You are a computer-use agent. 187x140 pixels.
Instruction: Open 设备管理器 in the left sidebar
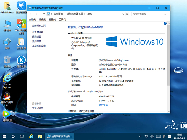(38, 32)
